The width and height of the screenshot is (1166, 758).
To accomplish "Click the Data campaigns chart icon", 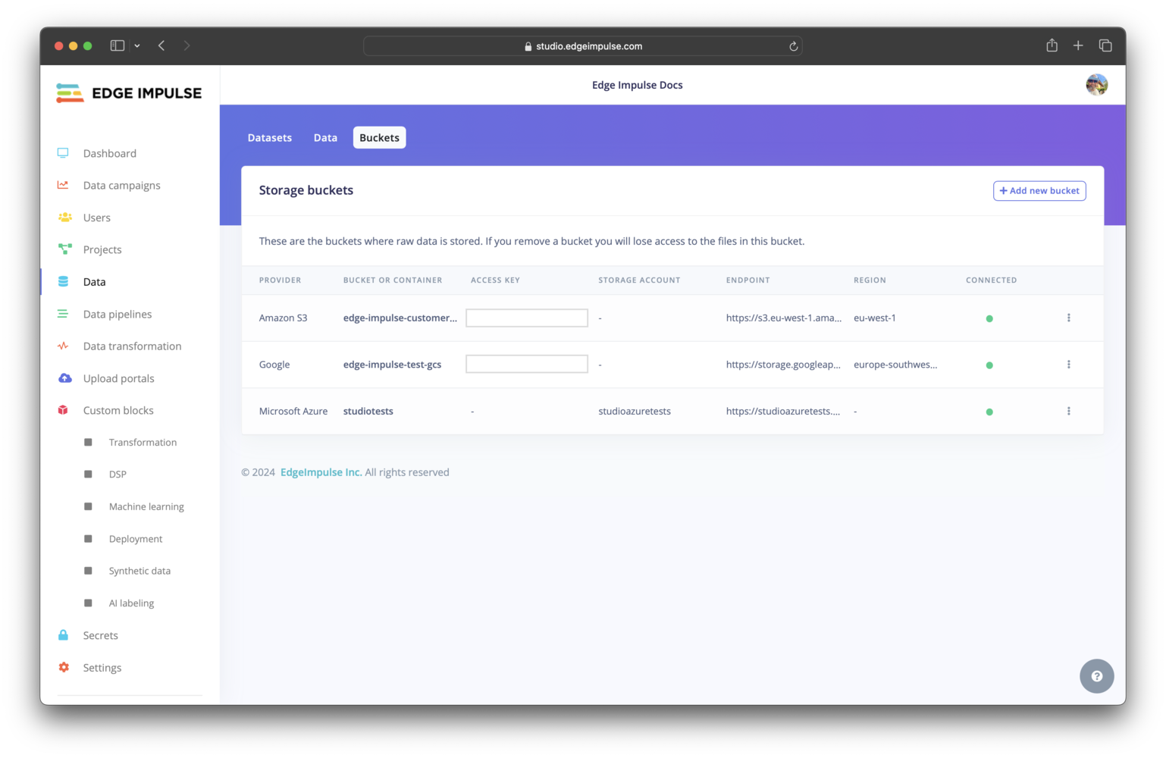I will [63, 185].
